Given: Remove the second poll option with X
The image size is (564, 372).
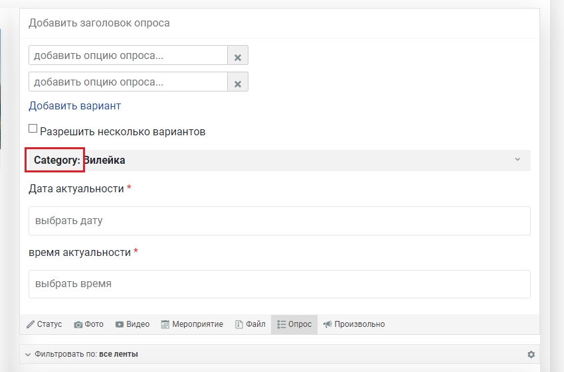Looking at the screenshot, I should click(x=238, y=83).
